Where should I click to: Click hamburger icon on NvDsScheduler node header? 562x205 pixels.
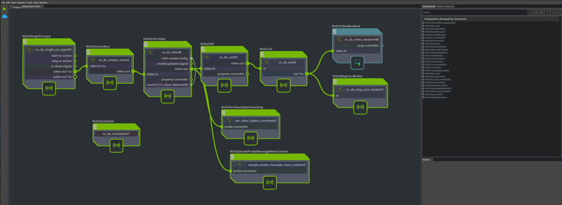tap(95, 127)
